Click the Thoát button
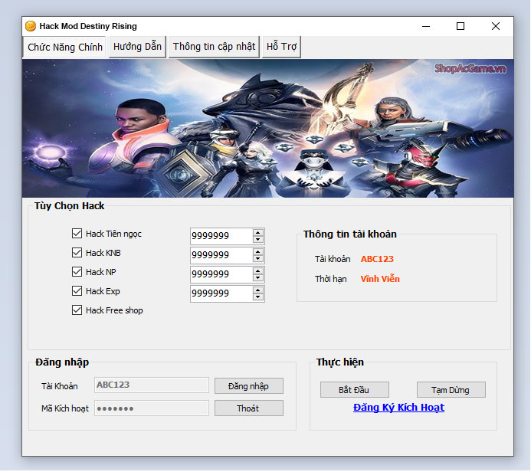 (249, 408)
